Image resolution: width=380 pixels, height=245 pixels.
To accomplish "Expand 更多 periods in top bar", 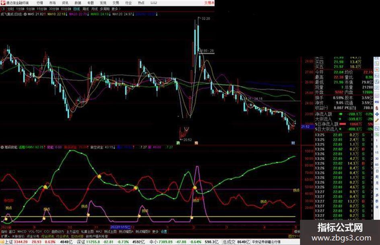I will tap(115, 9).
